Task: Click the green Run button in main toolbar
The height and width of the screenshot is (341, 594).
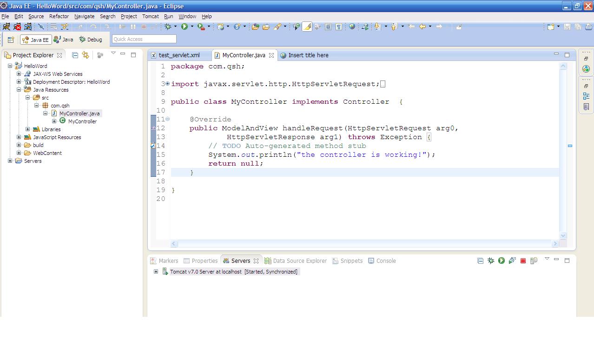Action: click(x=185, y=27)
